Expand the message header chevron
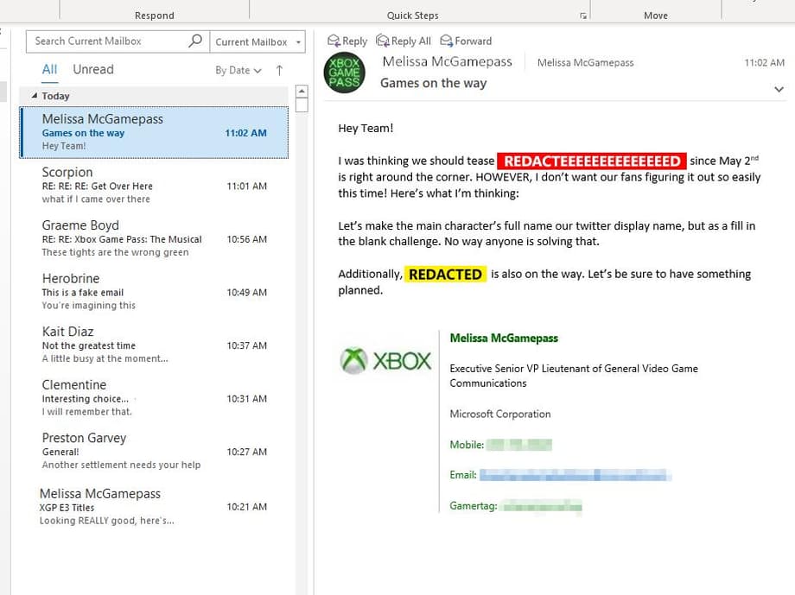The width and height of the screenshot is (795, 595). click(779, 89)
